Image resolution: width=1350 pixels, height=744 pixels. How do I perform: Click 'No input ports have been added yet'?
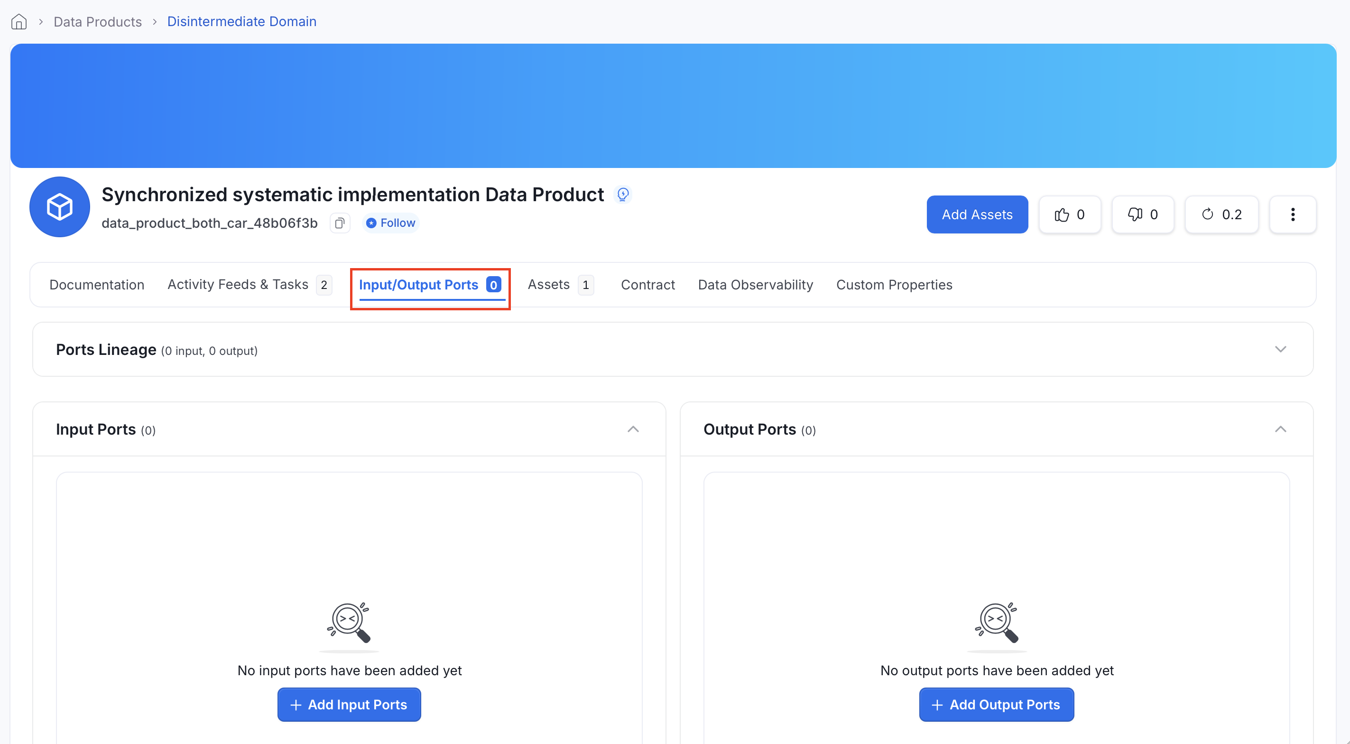pos(350,670)
